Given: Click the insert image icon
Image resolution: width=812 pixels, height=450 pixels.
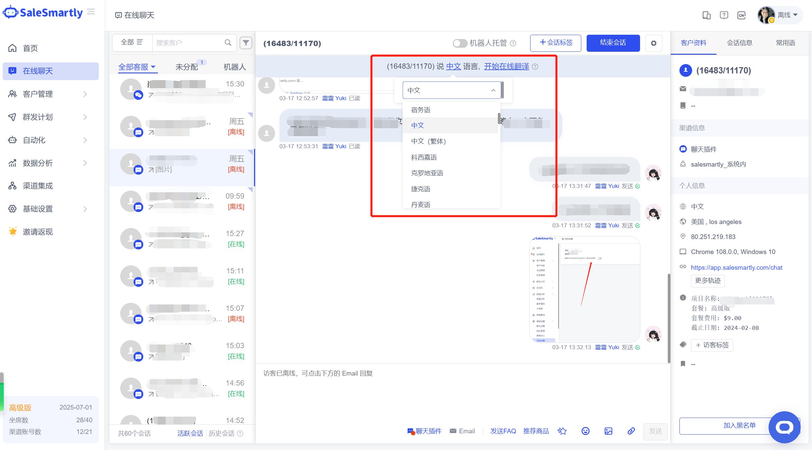Looking at the screenshot, I should click(608, 431).
